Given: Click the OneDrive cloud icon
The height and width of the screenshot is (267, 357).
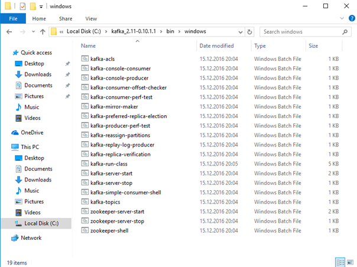Looking at the screenshot, I should [x=15, y=132].
